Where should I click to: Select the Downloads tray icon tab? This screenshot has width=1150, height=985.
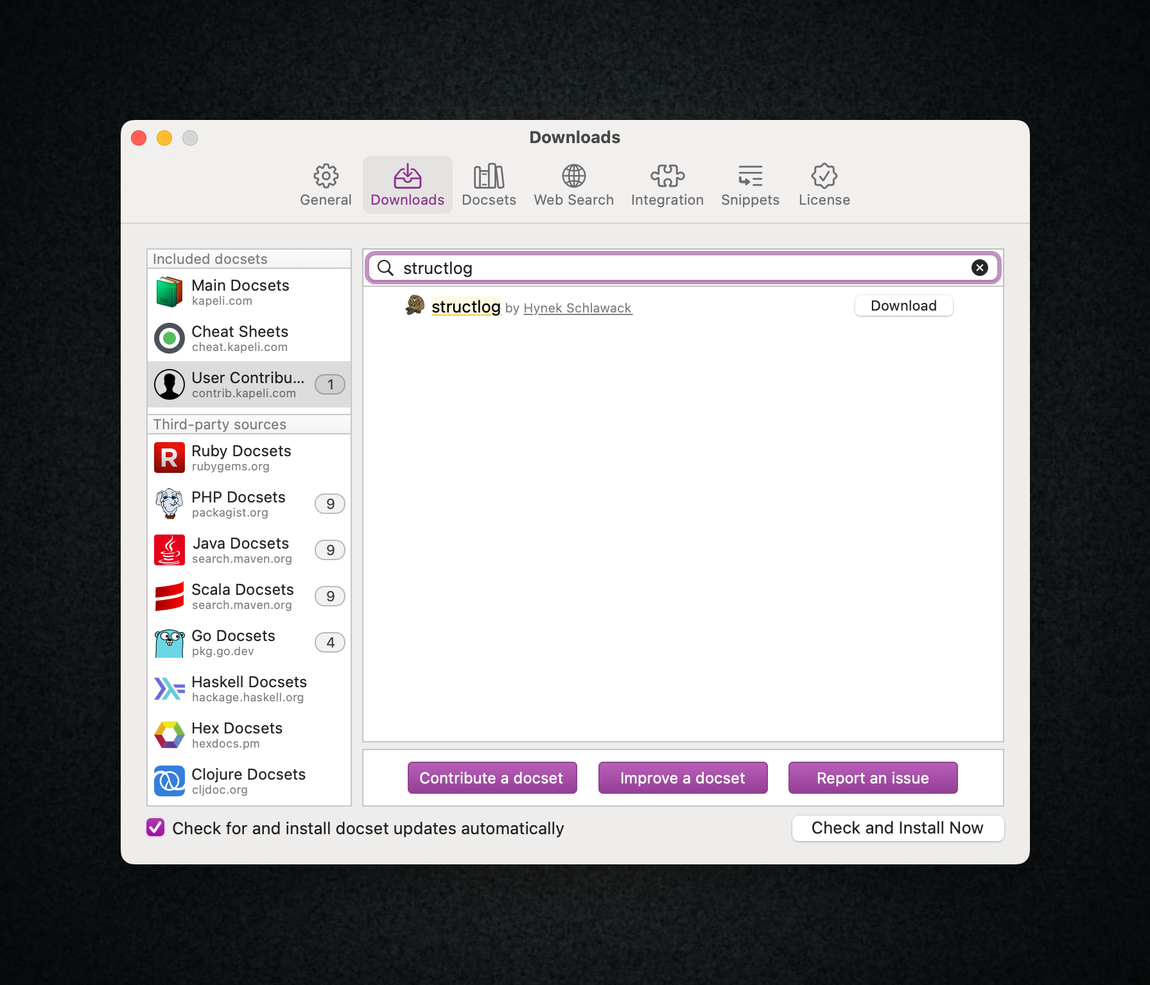pos(407,176)
